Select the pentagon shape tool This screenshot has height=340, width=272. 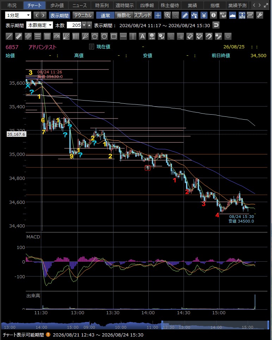pyautogui.click(x=95, y=36)
